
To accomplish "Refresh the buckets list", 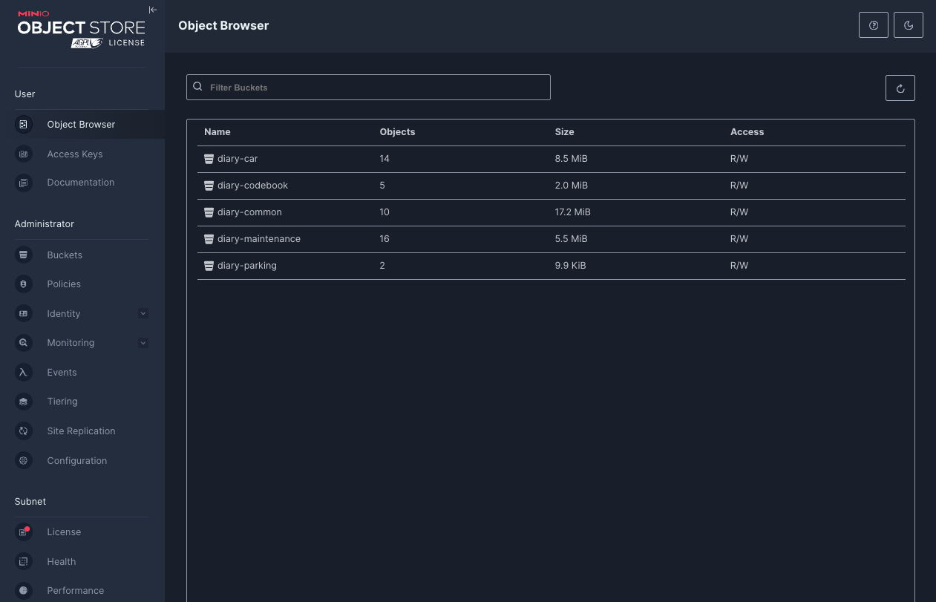I will (x=900, y=88).
